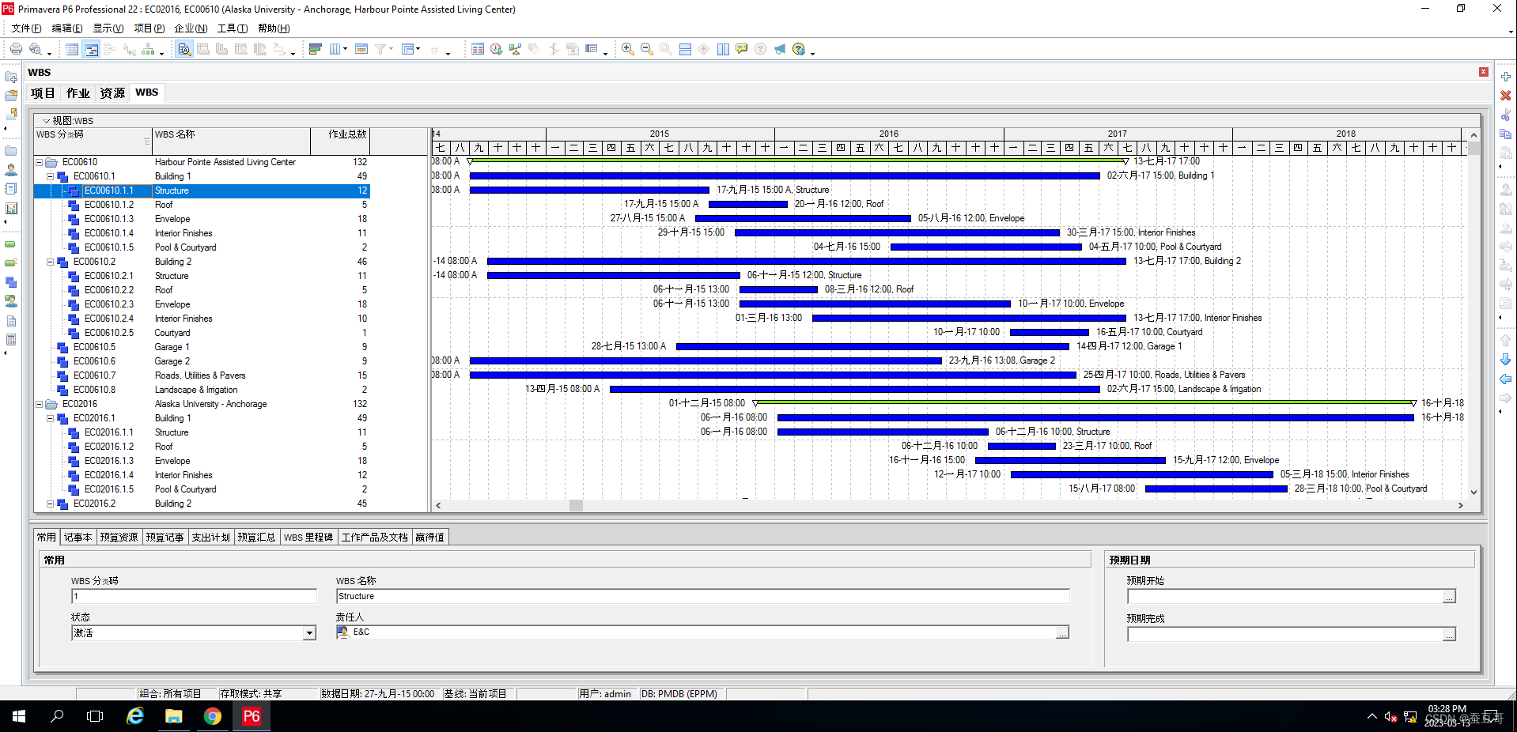Click the Schedule clock icon
This screenshot has height=732, width=1517.
(x=496, y=49)
